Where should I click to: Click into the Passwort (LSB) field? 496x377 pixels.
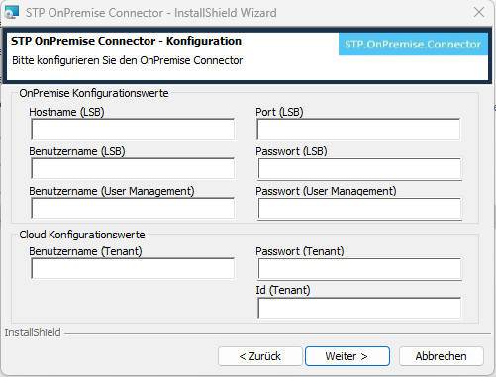point(359,169)
